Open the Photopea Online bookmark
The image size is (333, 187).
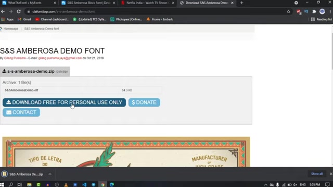click(x=126, y=19)
